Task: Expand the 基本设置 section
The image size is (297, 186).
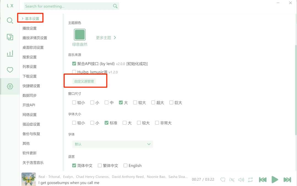Action: tap(30, 18)
